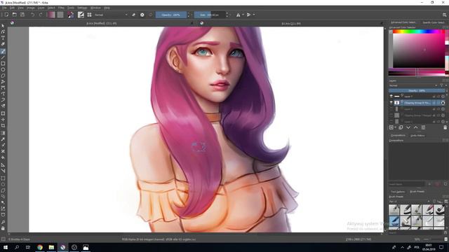Select the Calligraphy tool
Screen dimensions: 449x252
pos(3,44)
